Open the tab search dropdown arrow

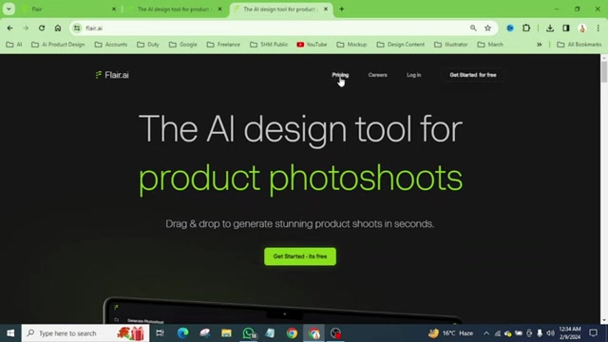(x=9, y=9)
